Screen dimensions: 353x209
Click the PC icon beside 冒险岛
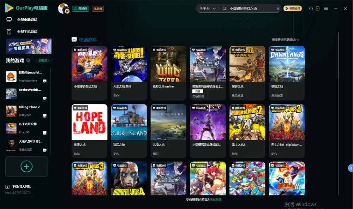44,81
